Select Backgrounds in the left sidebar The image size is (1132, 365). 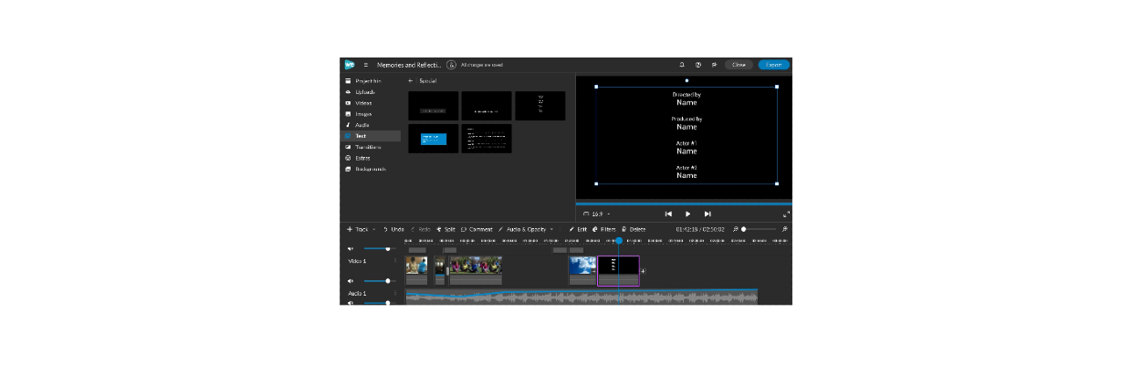[370, 169]
